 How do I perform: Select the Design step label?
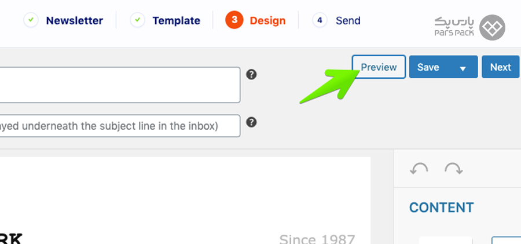coord(267,21)
